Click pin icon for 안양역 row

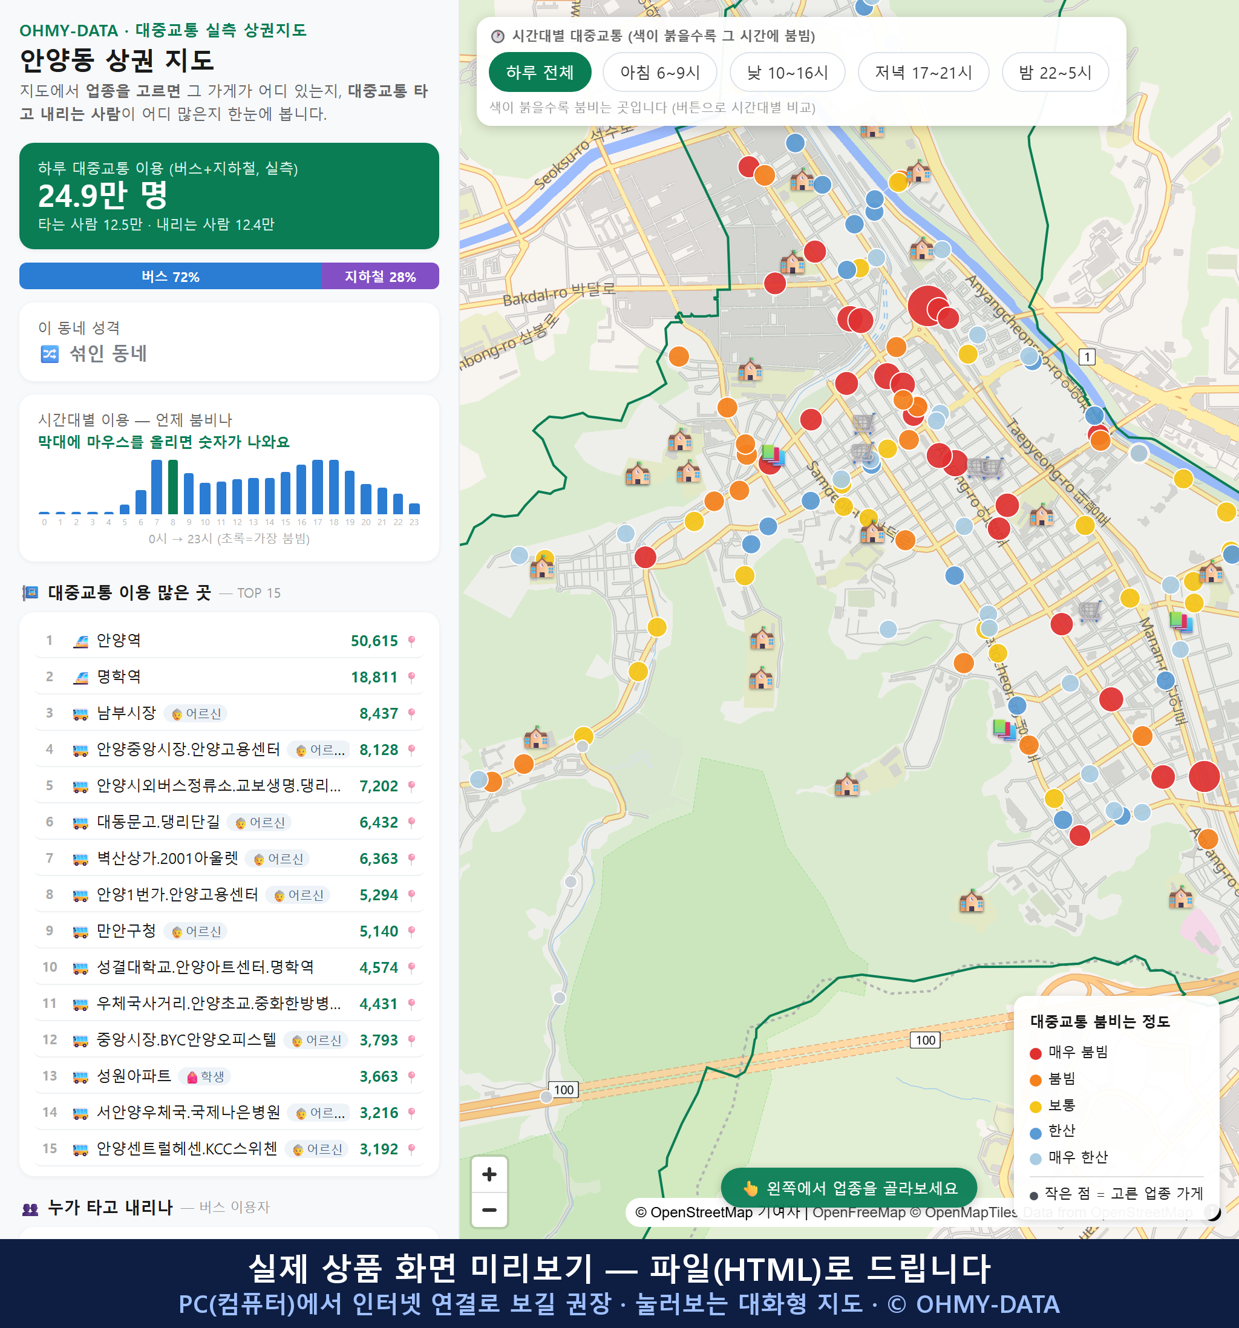coord(411,641)
